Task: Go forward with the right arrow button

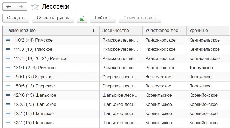Action: [21, 6]
